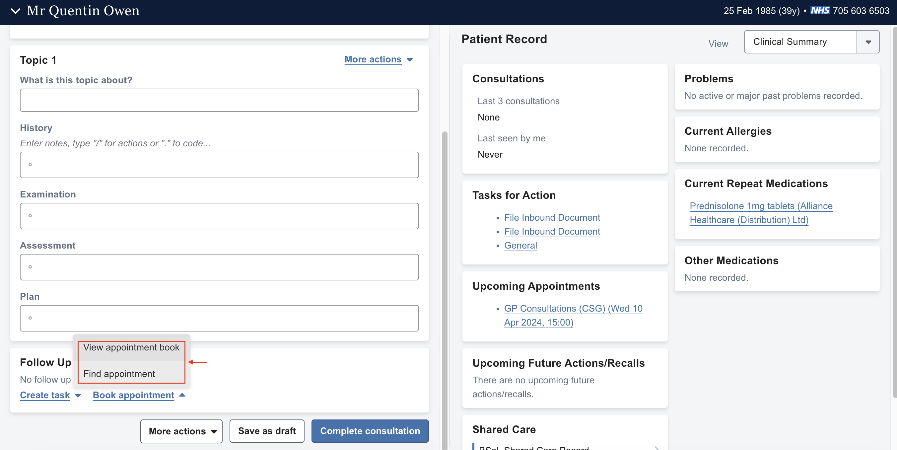Open the General task link
Screen dimensions: 897x450
(x=520, y=246)
